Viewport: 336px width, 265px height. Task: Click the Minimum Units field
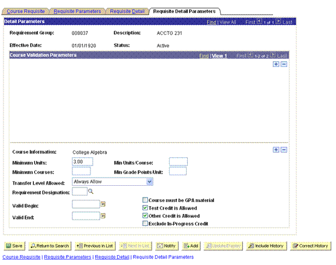point(82,162)
